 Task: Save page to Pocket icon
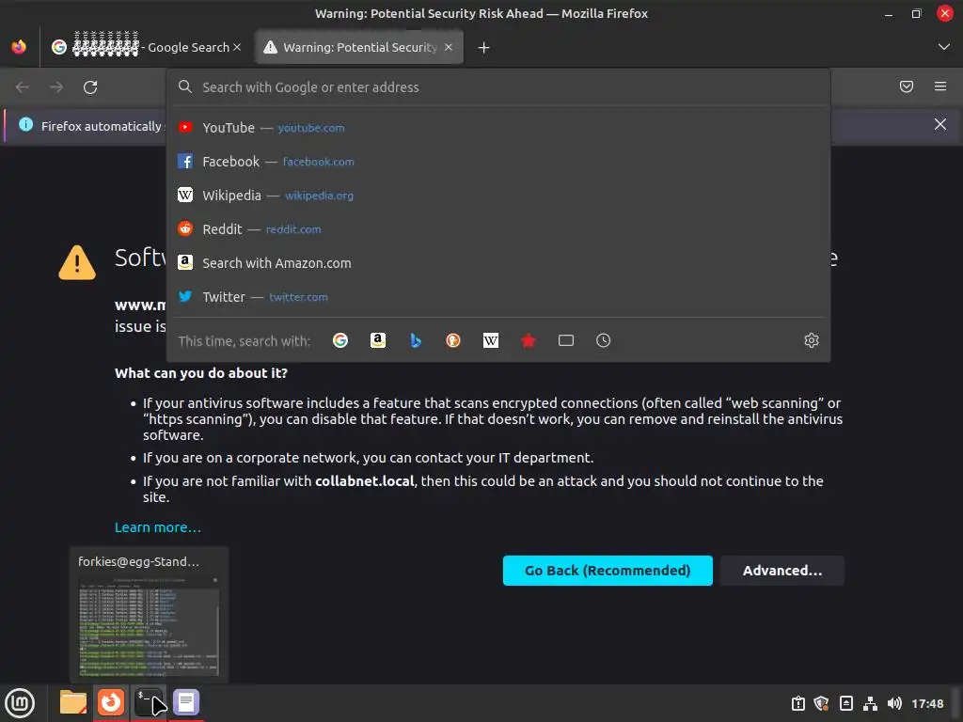pyautogui.click(x=906, y=86)
